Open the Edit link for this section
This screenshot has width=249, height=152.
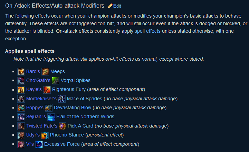click(x=117, y=6)
